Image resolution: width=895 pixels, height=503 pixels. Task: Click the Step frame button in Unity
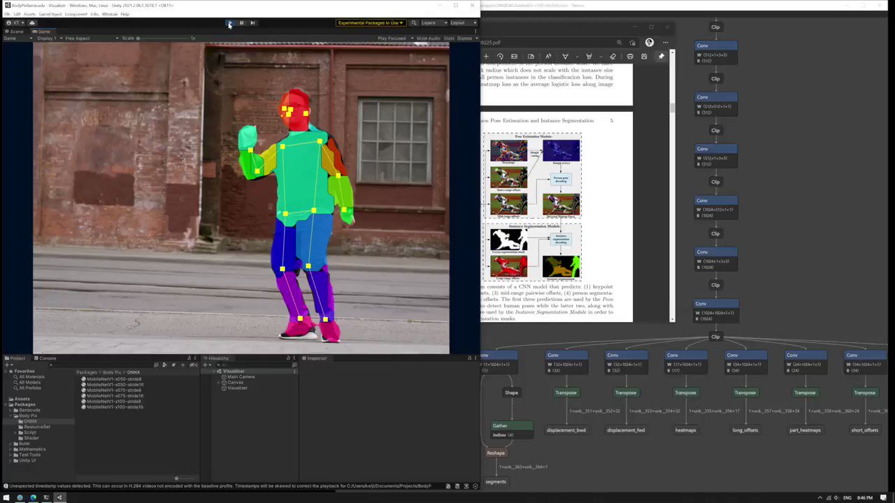pyautogui.click(x=252, y=23)
